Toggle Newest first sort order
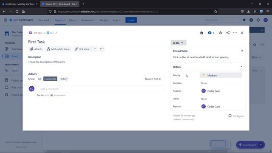 click(153, 79)
